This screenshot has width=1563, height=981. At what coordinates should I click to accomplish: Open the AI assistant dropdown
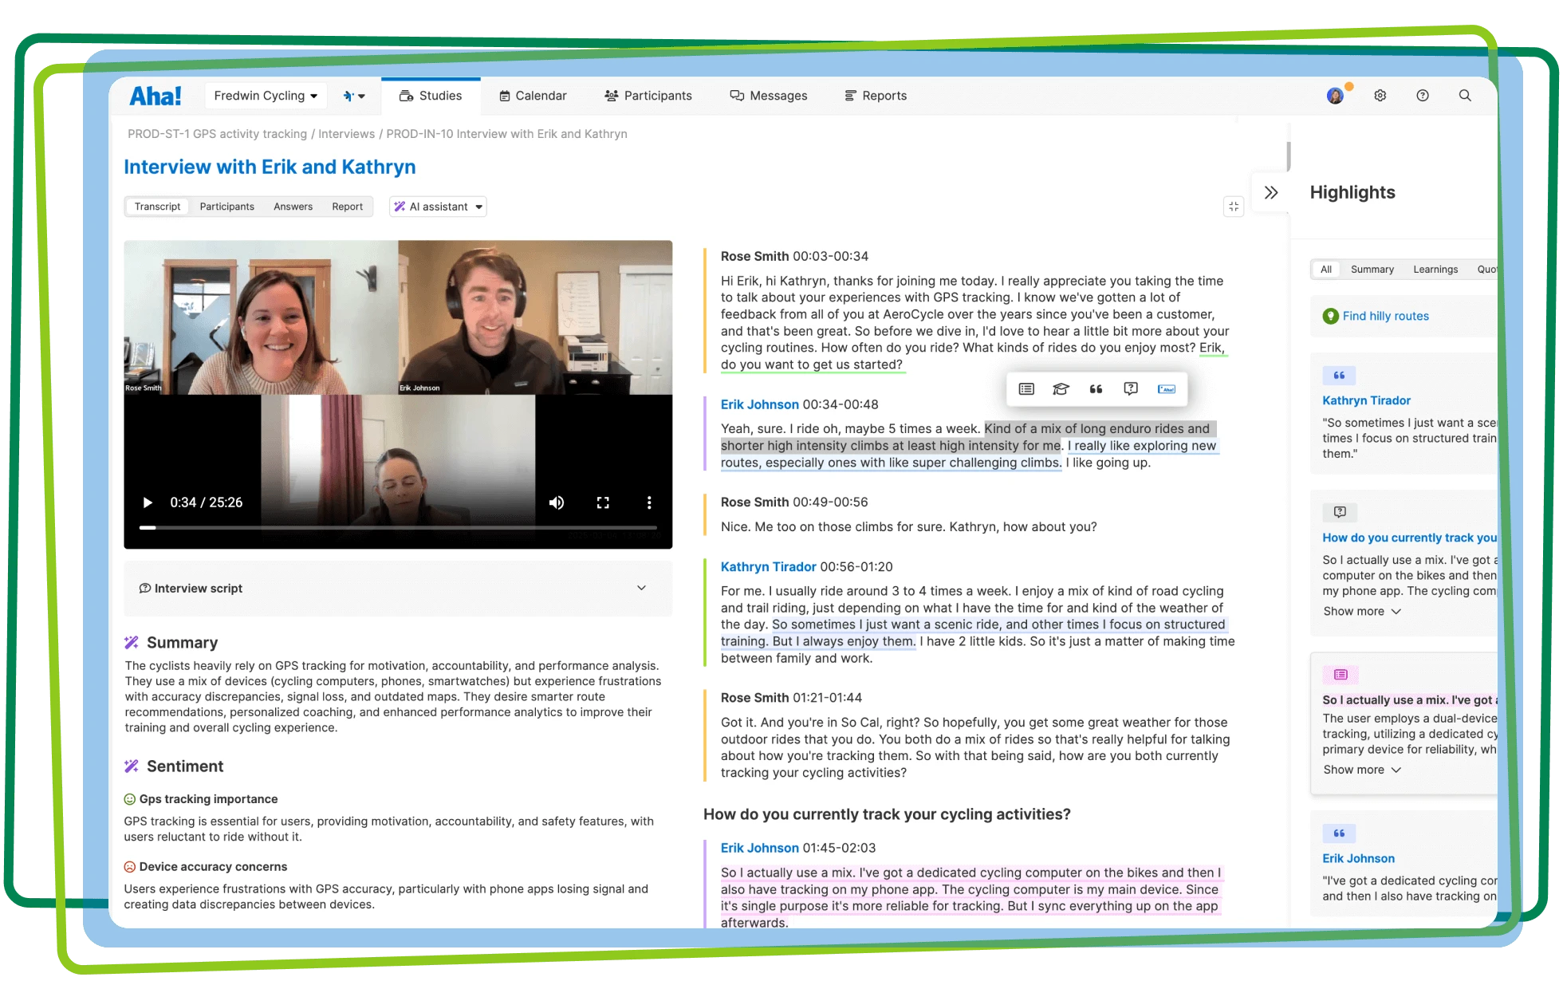(x=437, y=207)
